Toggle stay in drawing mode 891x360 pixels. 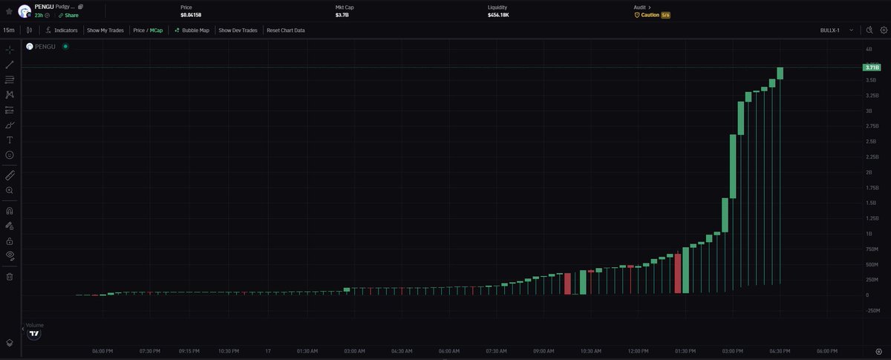[9, 226]
